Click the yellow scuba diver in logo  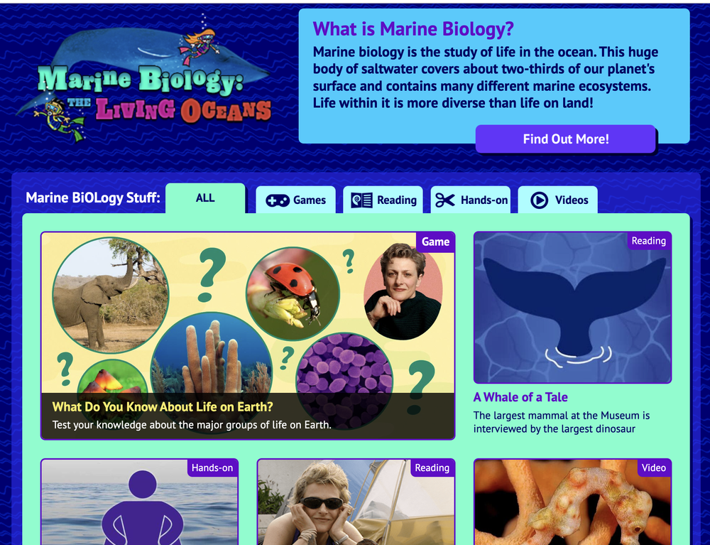tap(58, 119)
